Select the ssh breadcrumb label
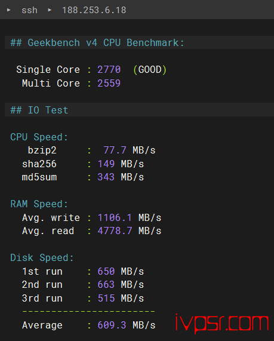Viewport: 274px width, 341px height. coord(29,10)
